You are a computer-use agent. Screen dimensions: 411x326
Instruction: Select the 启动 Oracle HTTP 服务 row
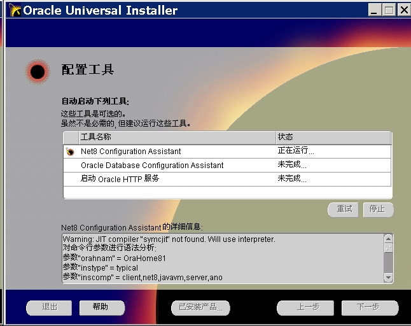tap(227, 179)
